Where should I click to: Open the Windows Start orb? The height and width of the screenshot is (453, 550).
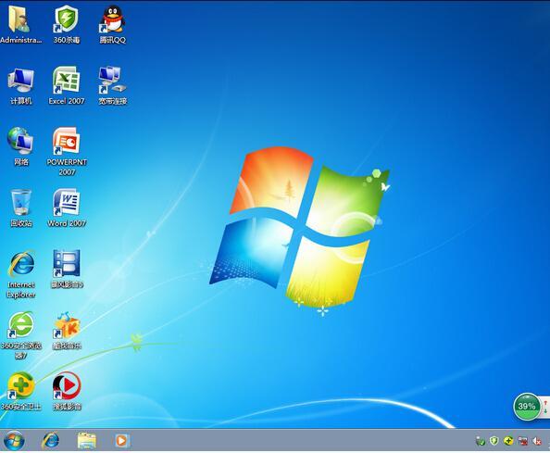14,440
